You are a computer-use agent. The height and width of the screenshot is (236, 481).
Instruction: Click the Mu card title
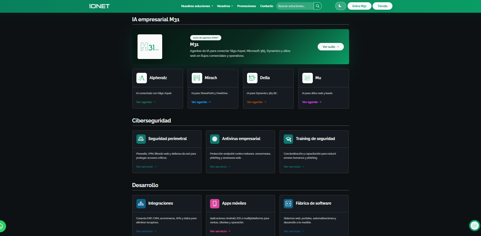point(318,78)
